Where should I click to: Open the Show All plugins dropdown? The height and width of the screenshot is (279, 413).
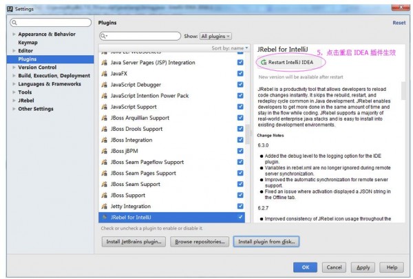[x=215, y=36]
